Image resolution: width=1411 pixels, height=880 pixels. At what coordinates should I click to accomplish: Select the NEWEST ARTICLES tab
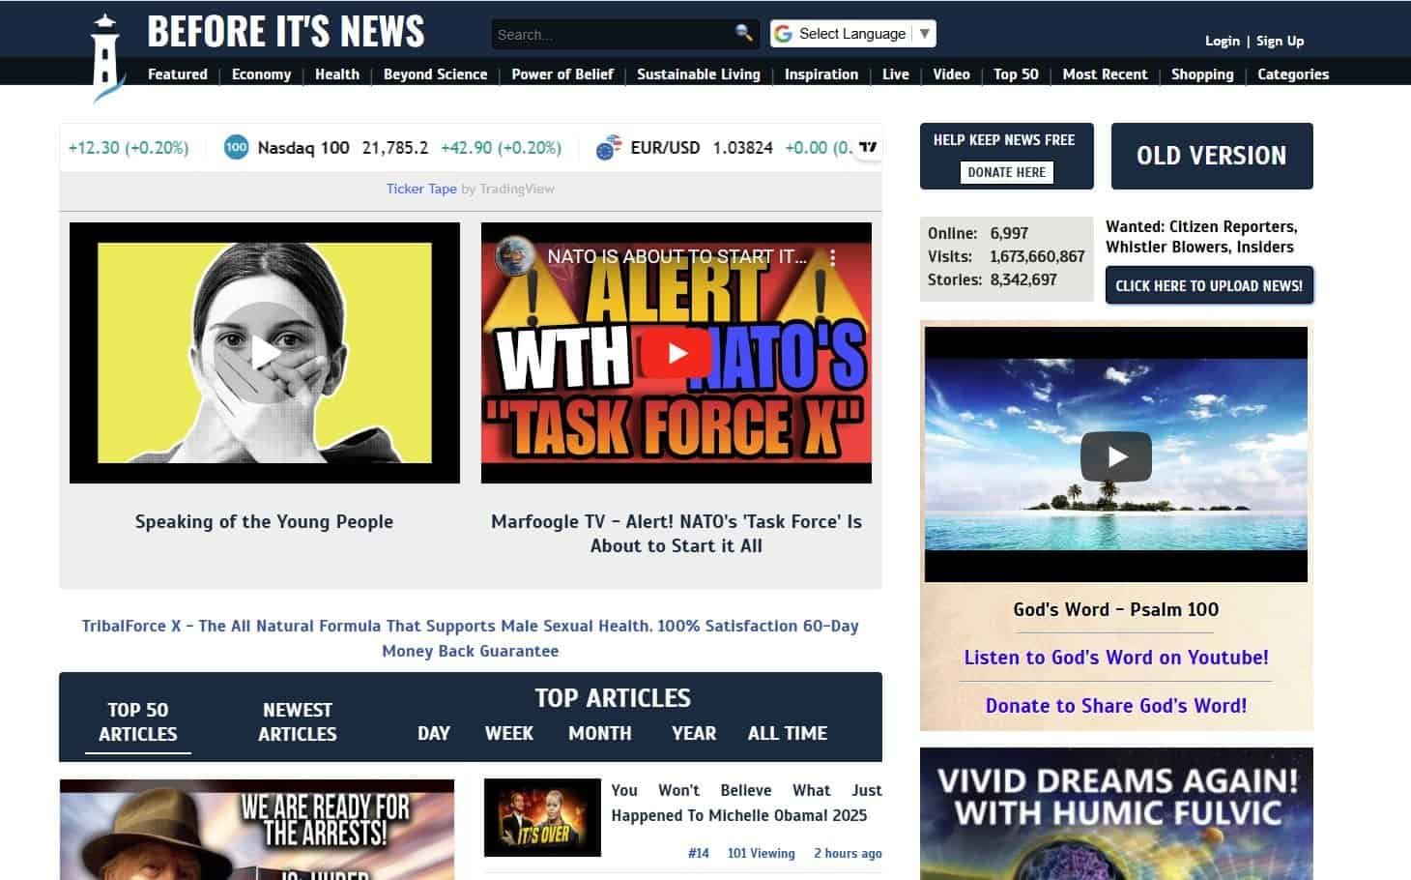[298, 721]
